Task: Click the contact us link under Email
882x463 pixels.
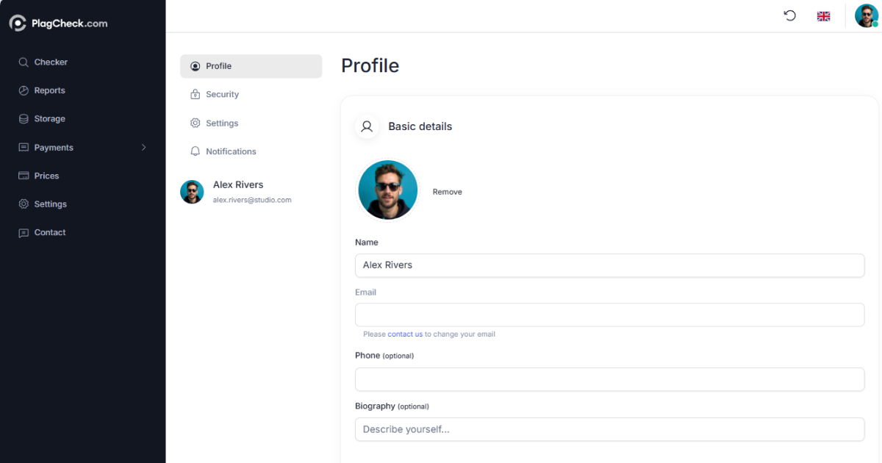Action: click(405, 334)
